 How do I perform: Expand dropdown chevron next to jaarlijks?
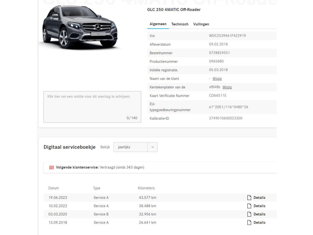(152, 147)
